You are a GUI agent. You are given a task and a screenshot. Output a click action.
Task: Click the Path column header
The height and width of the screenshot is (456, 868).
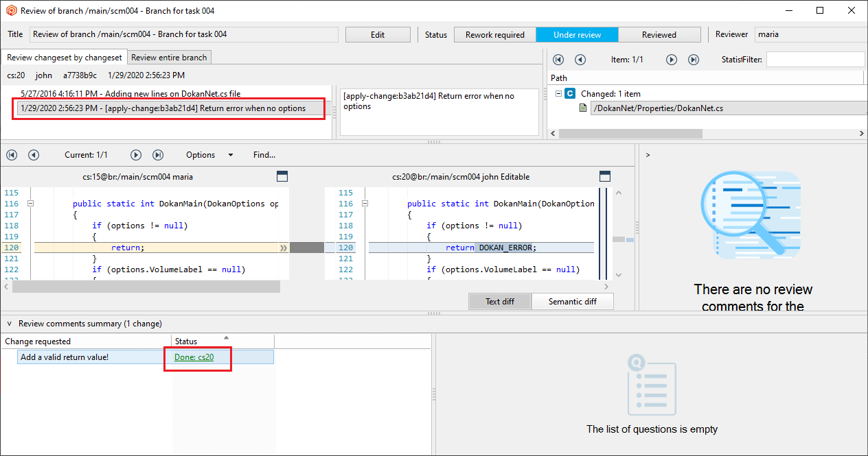click(x=705, y=78)
